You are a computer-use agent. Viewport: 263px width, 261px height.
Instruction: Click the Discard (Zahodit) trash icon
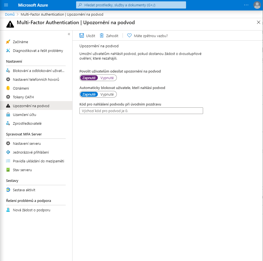pos(102,35)
